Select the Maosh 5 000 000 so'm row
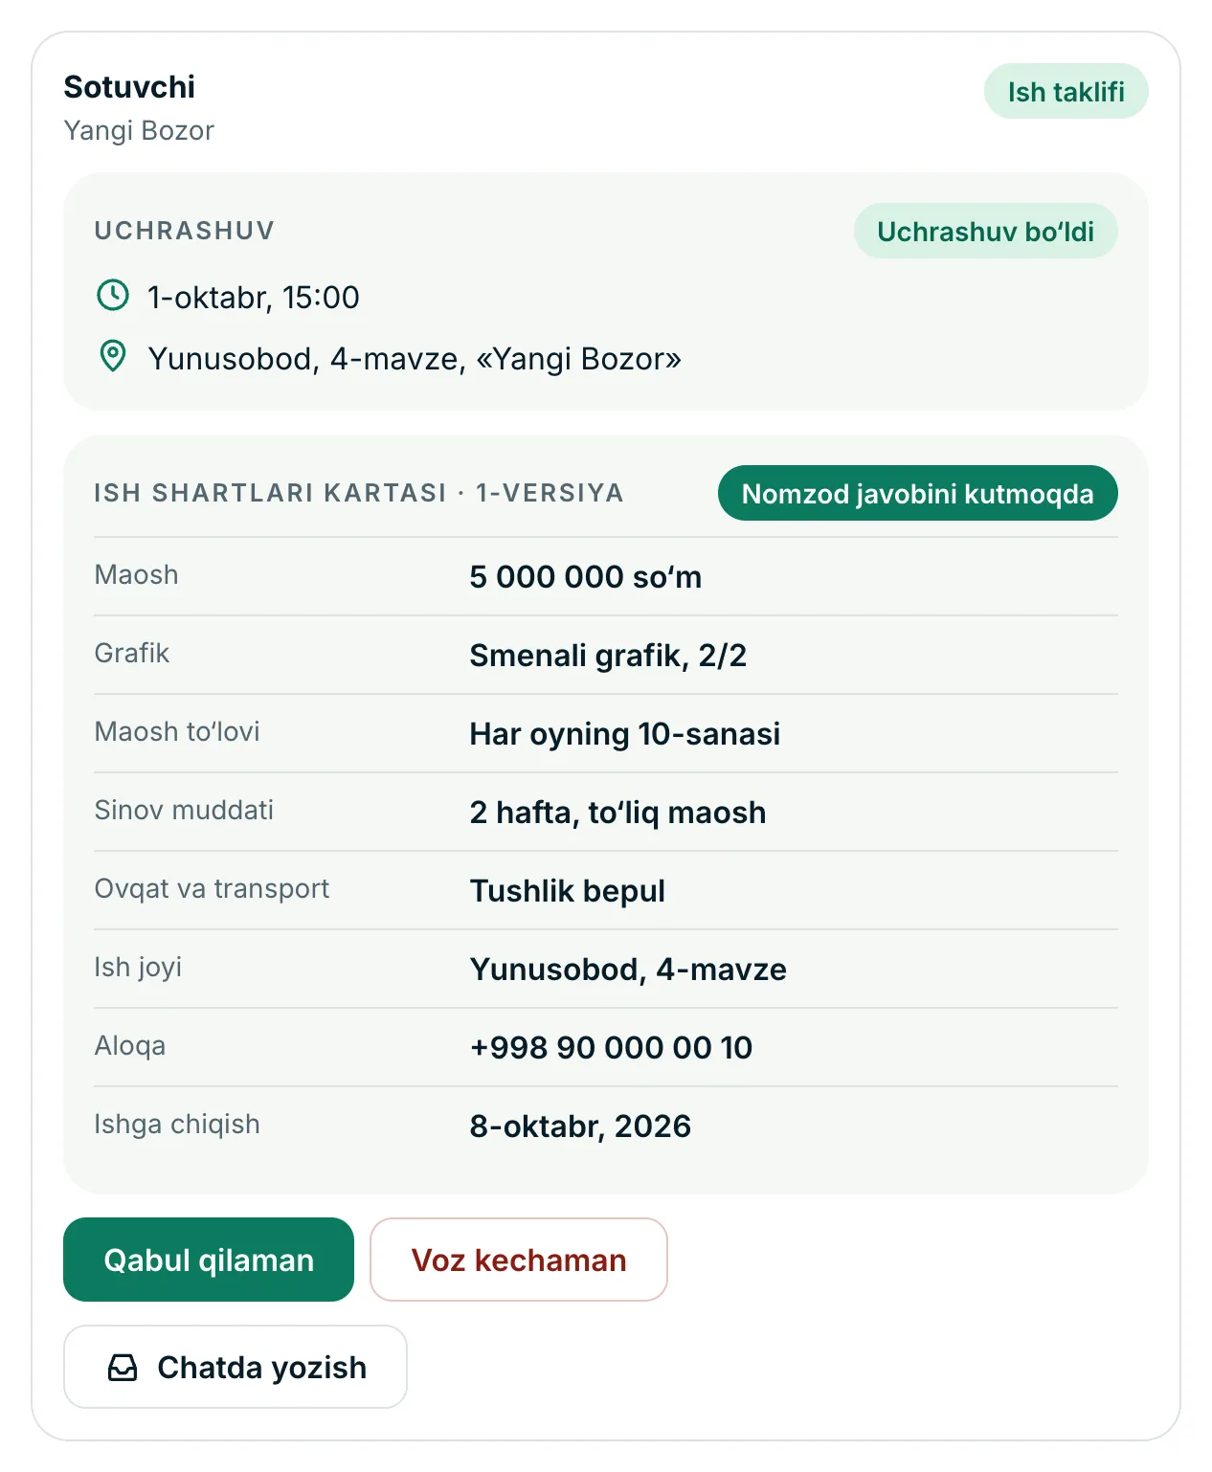The width and height of the screenshot is (1212, 1472). [x=606, y=576]
